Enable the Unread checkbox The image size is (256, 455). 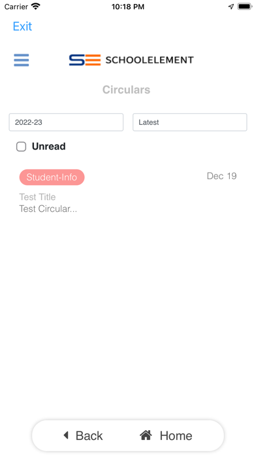click(x=21, y=146)
